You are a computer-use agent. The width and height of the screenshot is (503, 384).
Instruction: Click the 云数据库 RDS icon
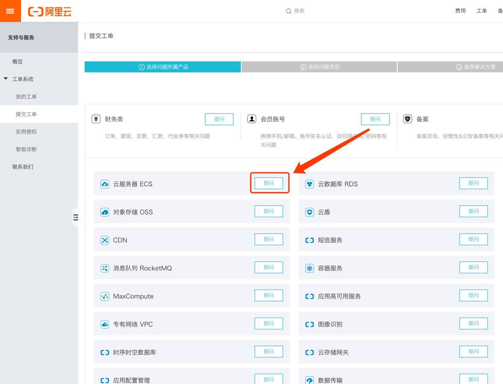tap(309, 184)
